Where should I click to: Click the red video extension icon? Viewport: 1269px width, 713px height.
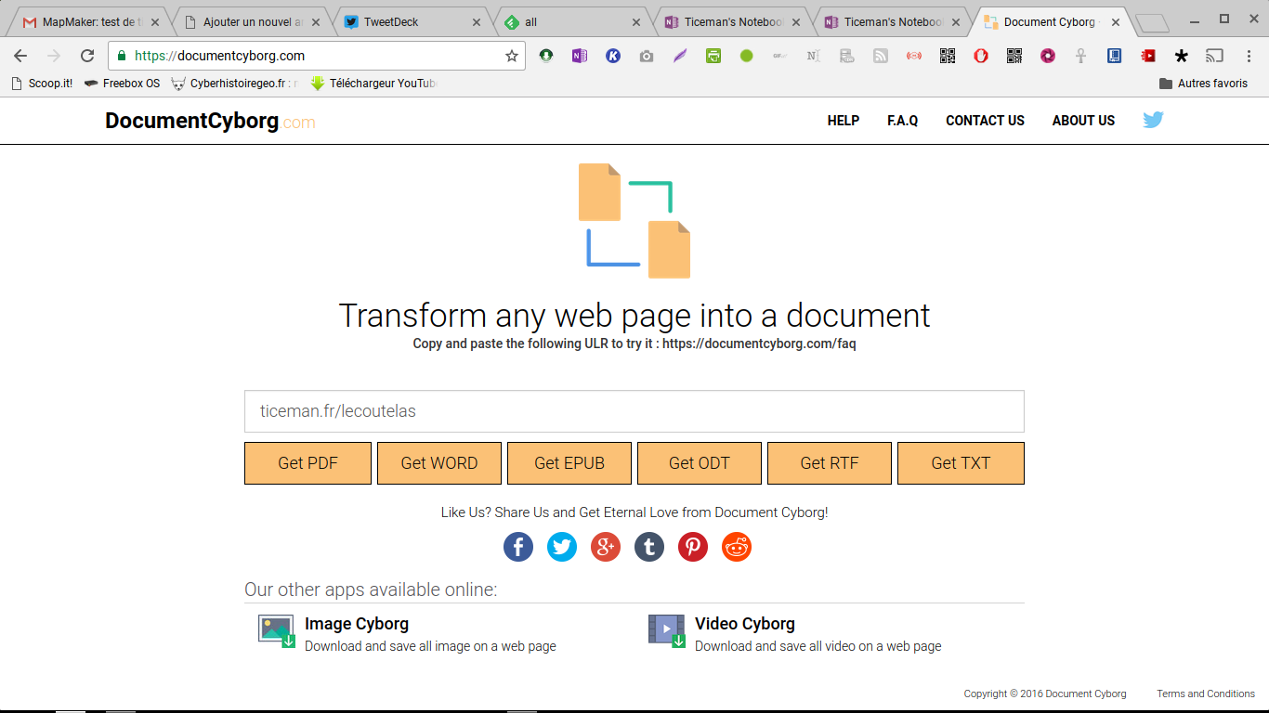point(1148,56)
